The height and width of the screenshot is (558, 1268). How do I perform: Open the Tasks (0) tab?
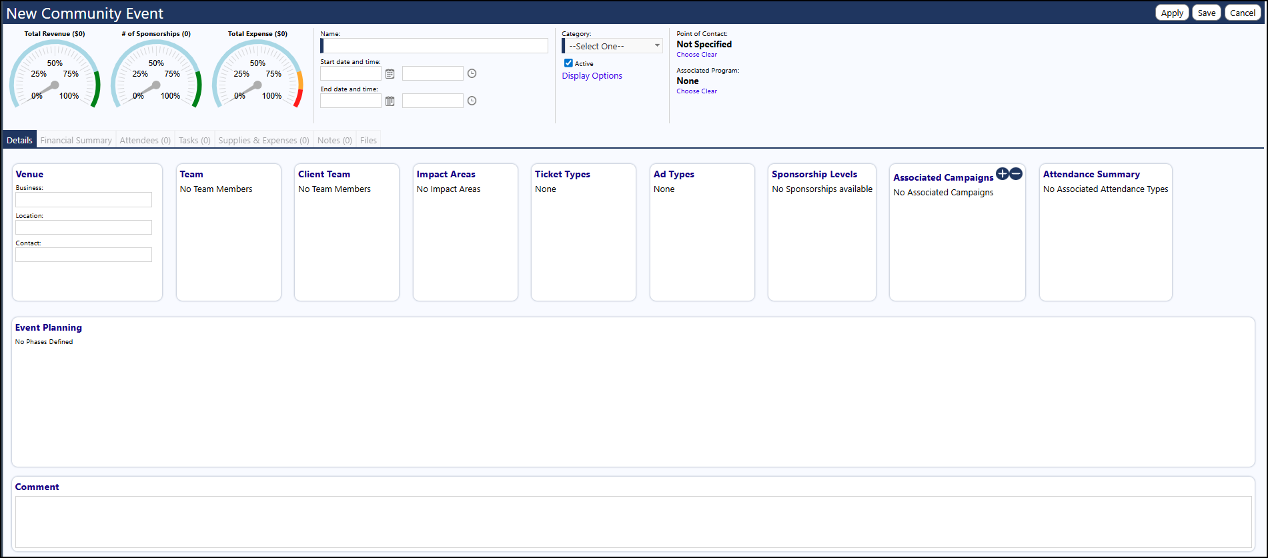(195, 140)
